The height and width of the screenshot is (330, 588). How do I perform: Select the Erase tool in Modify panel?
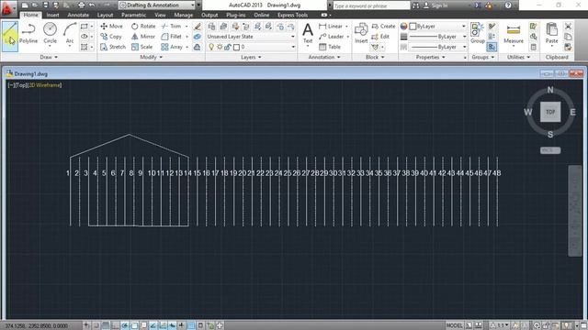(198, 27)
